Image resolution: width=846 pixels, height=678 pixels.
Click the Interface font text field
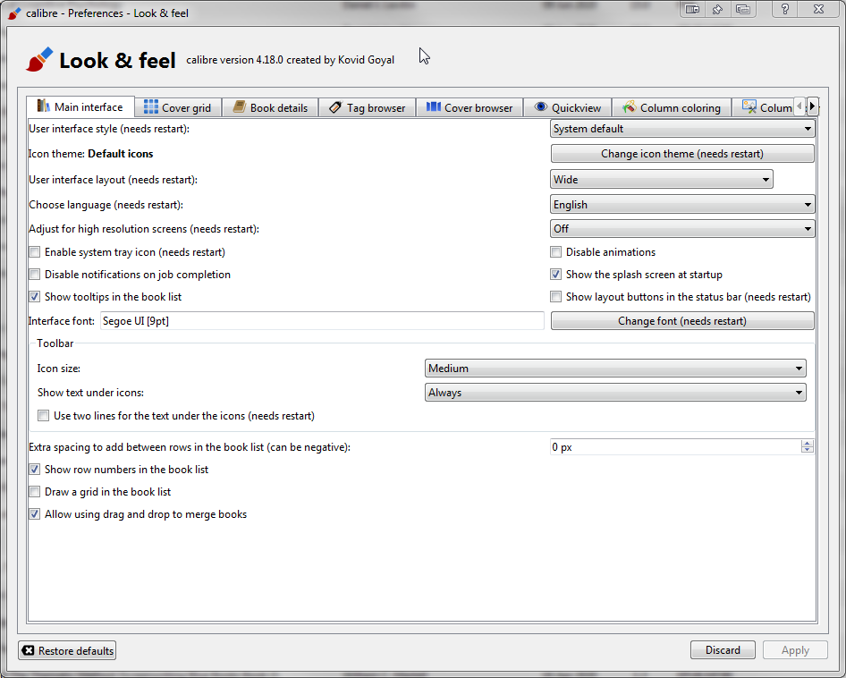[322, 320]
